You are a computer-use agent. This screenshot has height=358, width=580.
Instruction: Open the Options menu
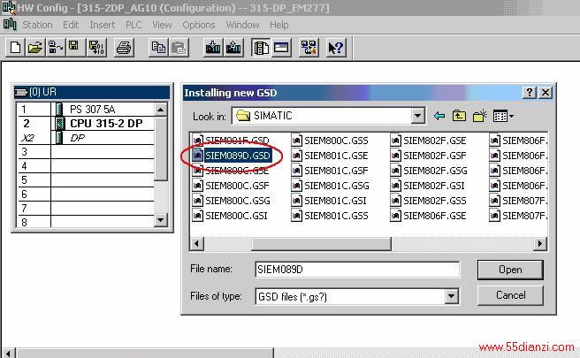pyautogui.click(x=199, y=25)
